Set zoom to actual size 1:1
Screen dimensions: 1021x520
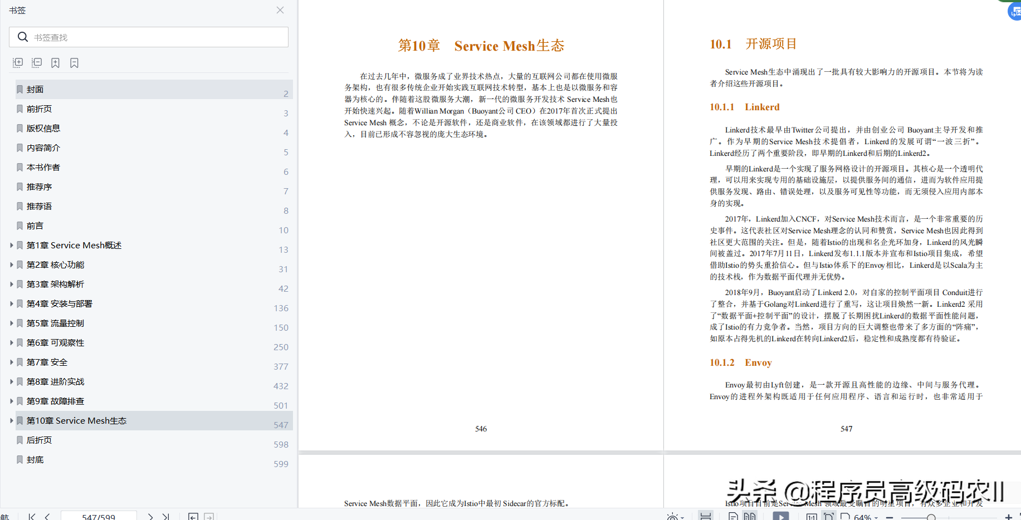coord(812,517)
